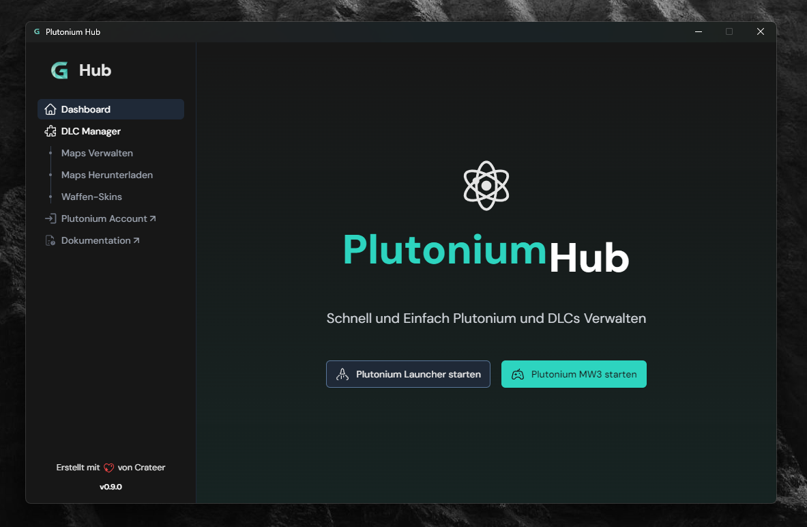This screenshot has width=807, height=527.
Task: Click the v0.9.0 version label
Action: click(111, 487)
